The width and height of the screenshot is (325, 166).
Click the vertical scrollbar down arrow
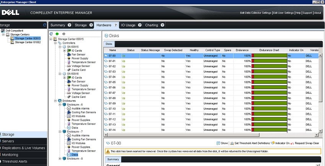320,131
